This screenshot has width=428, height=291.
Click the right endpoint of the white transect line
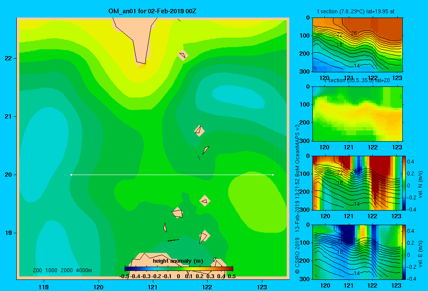[x=273, y=175]
